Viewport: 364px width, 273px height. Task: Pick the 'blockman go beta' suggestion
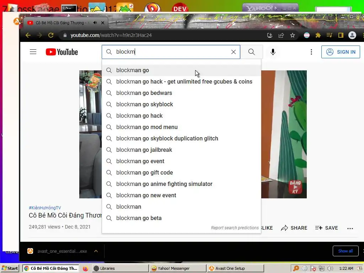(181, 218)
